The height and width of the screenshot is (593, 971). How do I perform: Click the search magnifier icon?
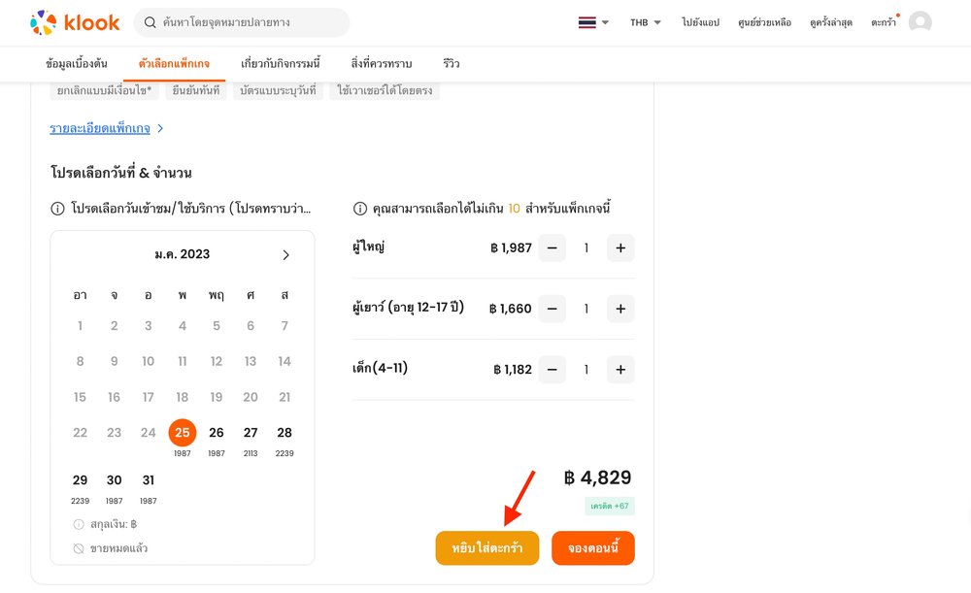point(150,22)
